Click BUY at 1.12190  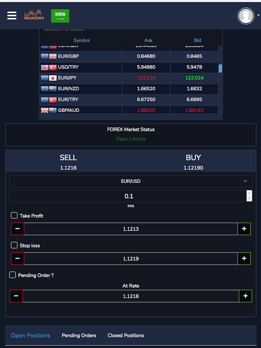(193, 162)
